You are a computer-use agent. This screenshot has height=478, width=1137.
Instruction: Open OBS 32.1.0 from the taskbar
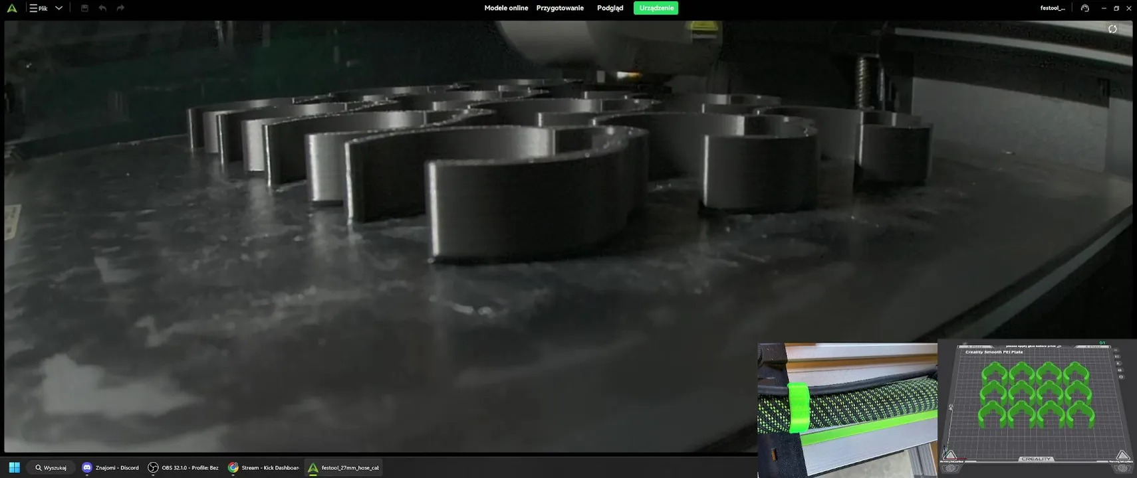click(x=183, y=467)
